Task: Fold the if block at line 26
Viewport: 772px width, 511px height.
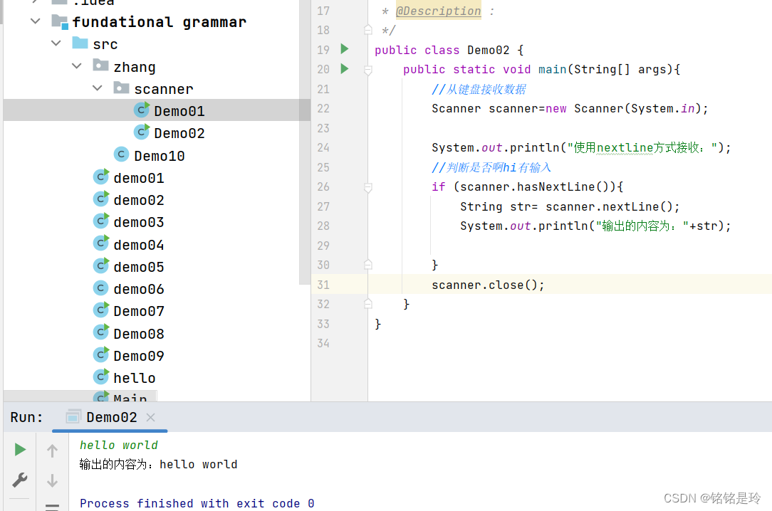Action: click(x=367, y=187)
